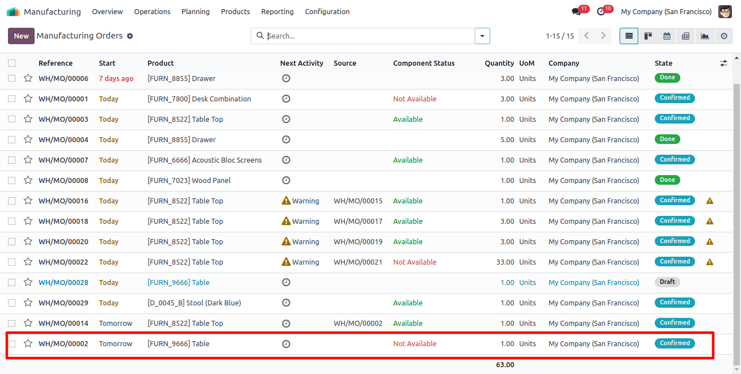Open the Planning menu
The image size is (741, 374).
(196, 11)
